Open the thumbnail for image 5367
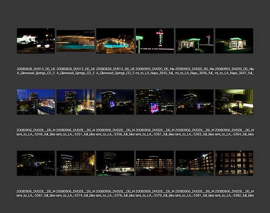270x213 pixels. 36,163
